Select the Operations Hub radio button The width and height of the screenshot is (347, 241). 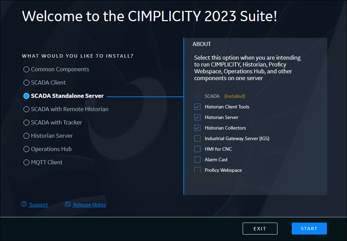tap(26, 149)
